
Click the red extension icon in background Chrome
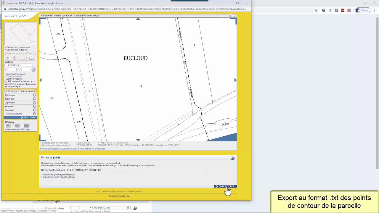pyautogui.click(x=343, y=10)
